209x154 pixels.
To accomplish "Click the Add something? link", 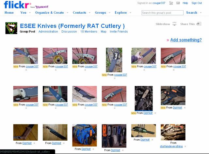I will click(186, 40).
